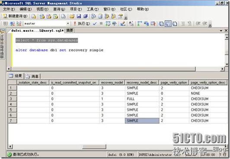Switch to the Messages (消息) tab

(32, 76)
